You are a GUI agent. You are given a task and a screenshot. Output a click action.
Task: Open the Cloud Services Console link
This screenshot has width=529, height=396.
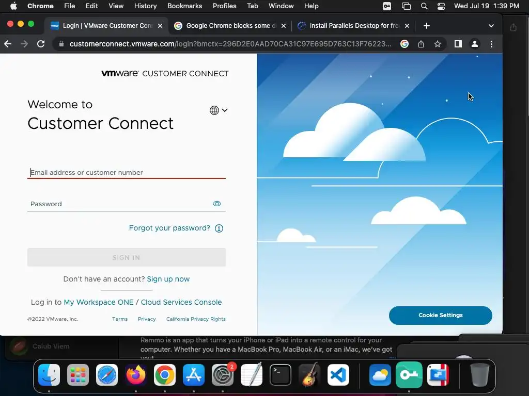[181, 302]
